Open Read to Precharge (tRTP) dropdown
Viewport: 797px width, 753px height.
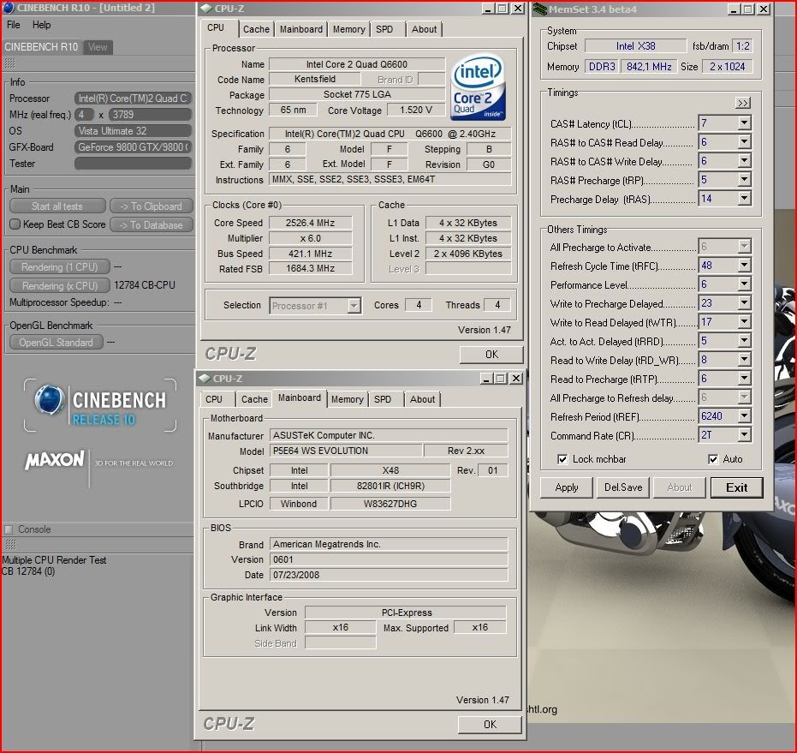pyautogui.click(x=744, y=379)
